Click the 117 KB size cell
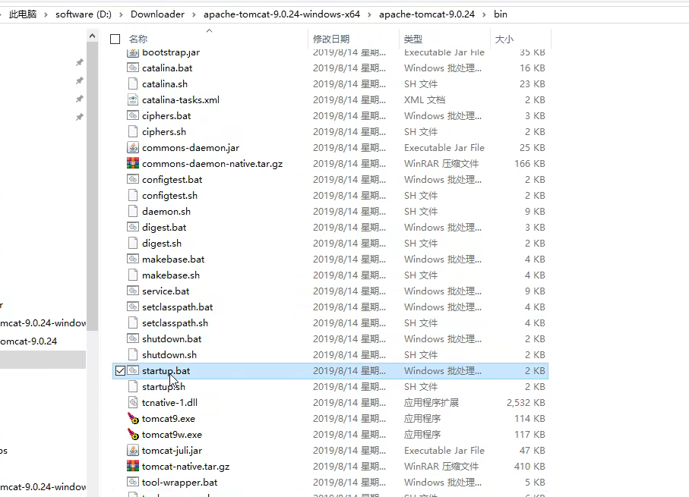Viewport: 689px width, 497px height. [x=529, y=435]
